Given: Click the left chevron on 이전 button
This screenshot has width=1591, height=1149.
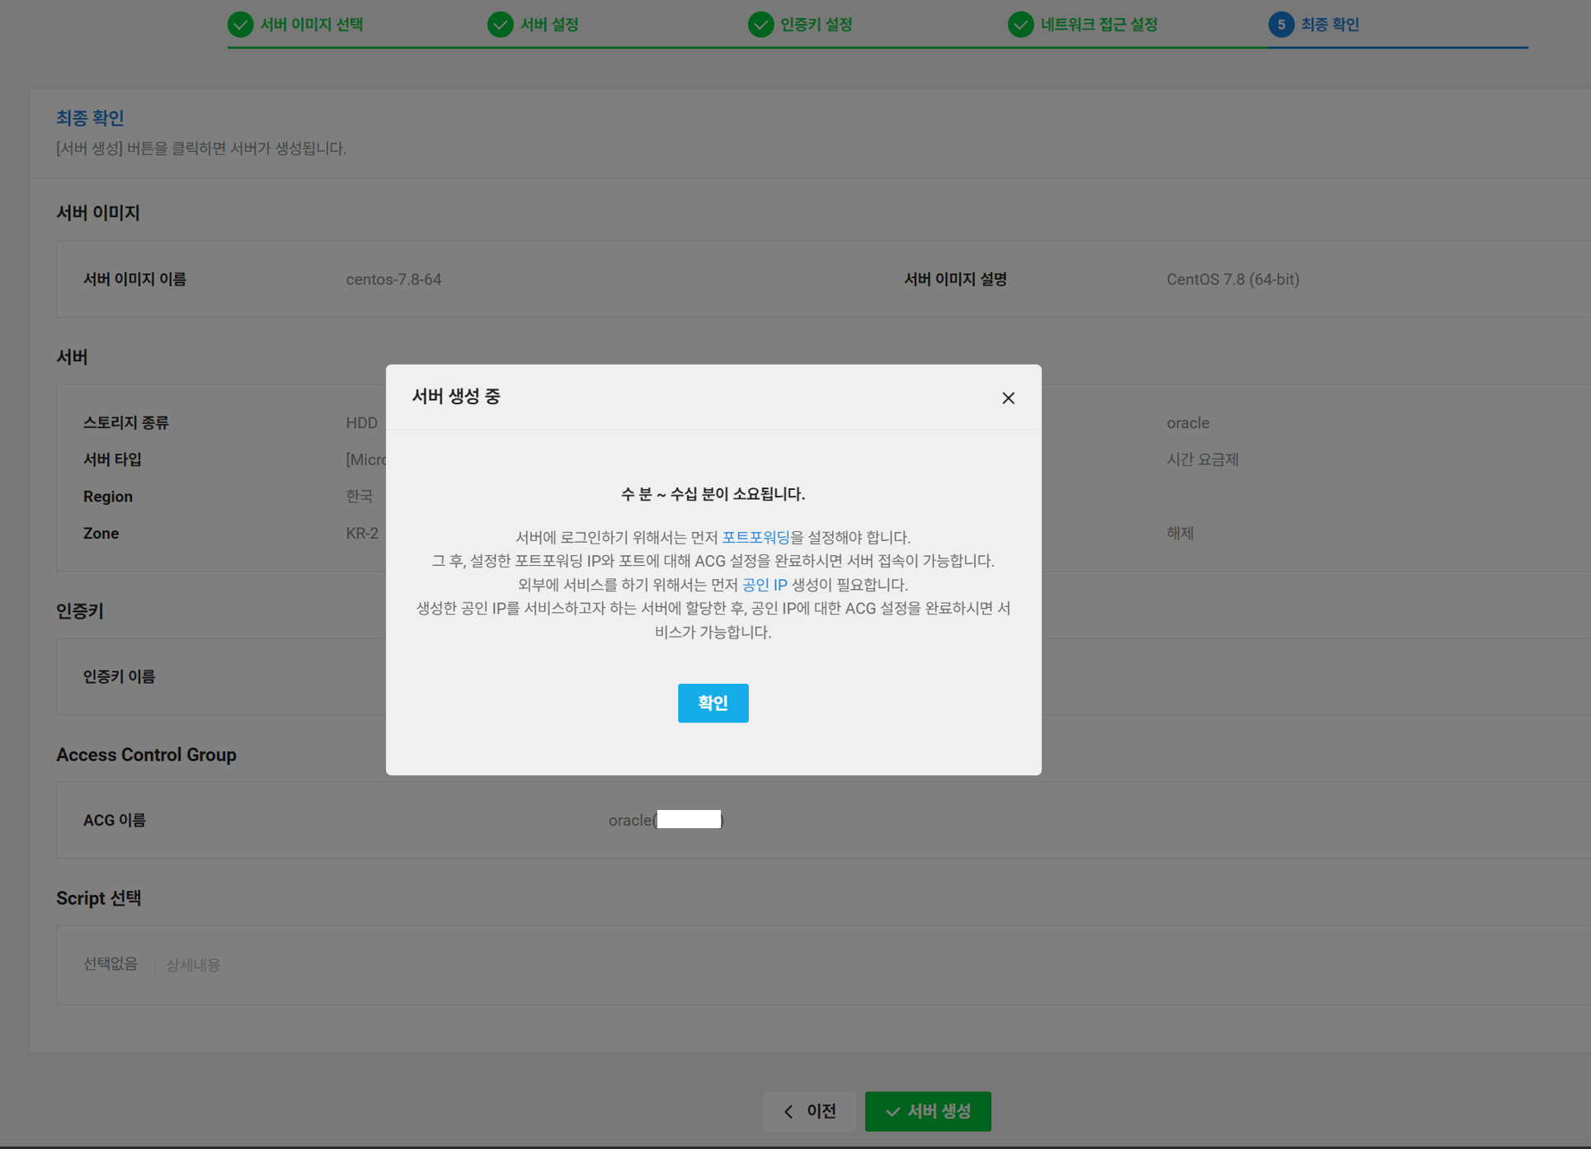Looking at the screenshot, I should (x=788, y=1111).
